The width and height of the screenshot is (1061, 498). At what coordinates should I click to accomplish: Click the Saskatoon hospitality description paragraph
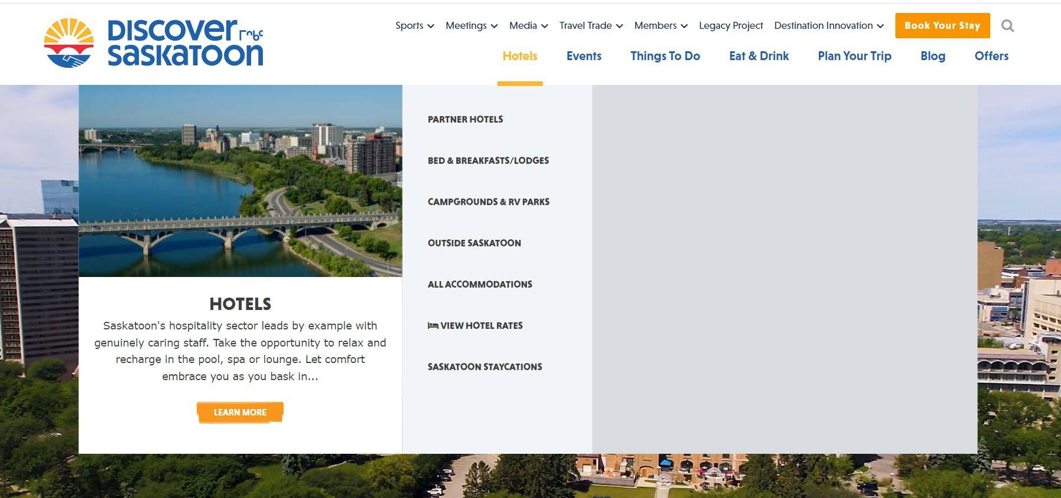(x=240, y=351)
